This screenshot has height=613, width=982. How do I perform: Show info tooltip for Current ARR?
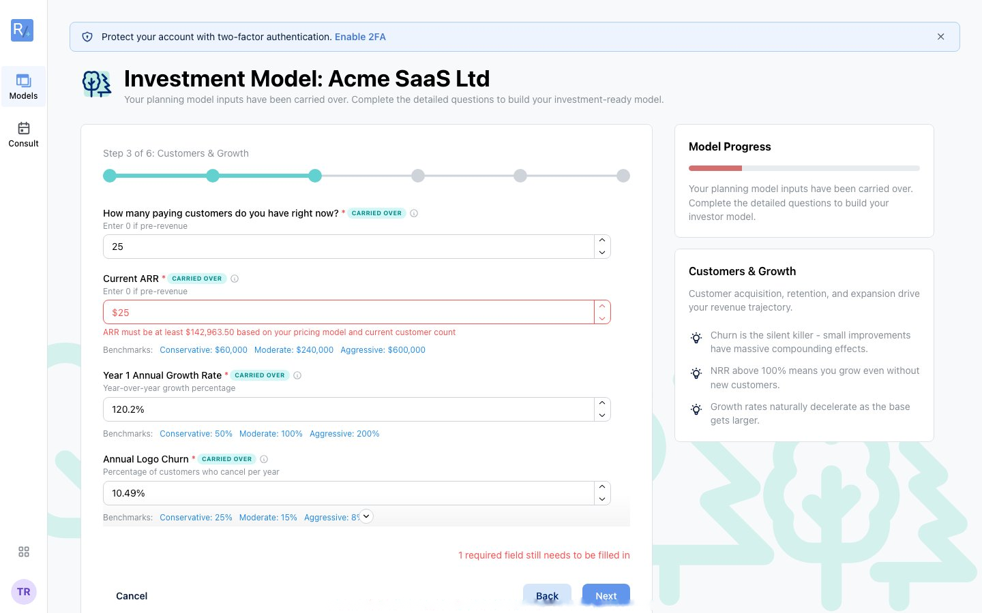[x=235, y=279]
